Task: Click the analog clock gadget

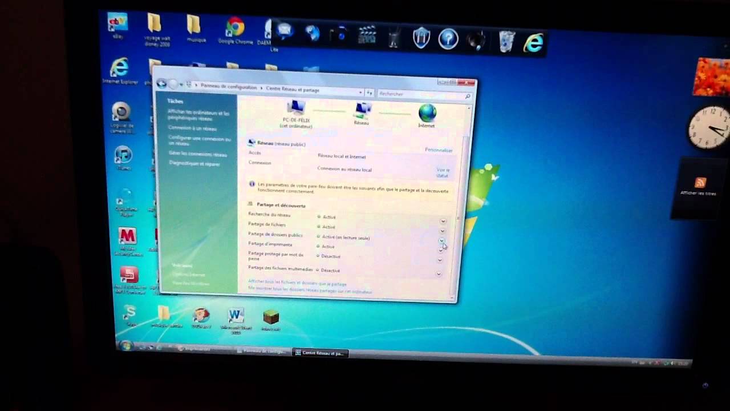Action: 709,128
